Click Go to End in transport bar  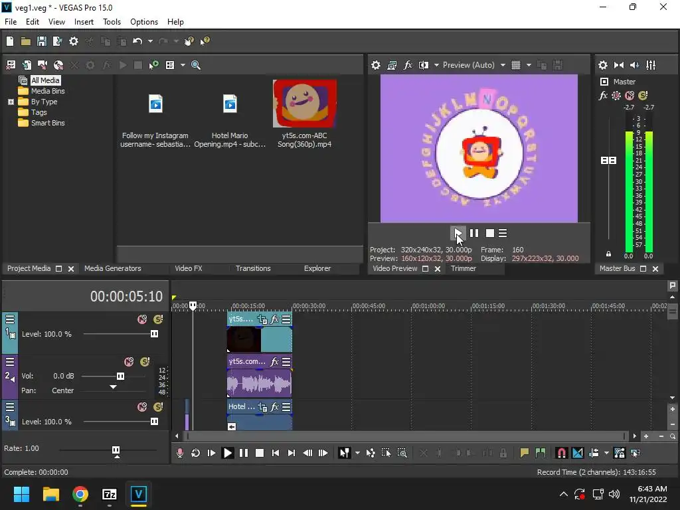pos(292,453)
